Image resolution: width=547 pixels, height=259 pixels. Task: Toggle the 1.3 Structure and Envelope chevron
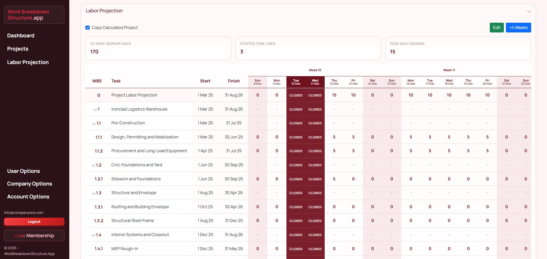(93, 193)
